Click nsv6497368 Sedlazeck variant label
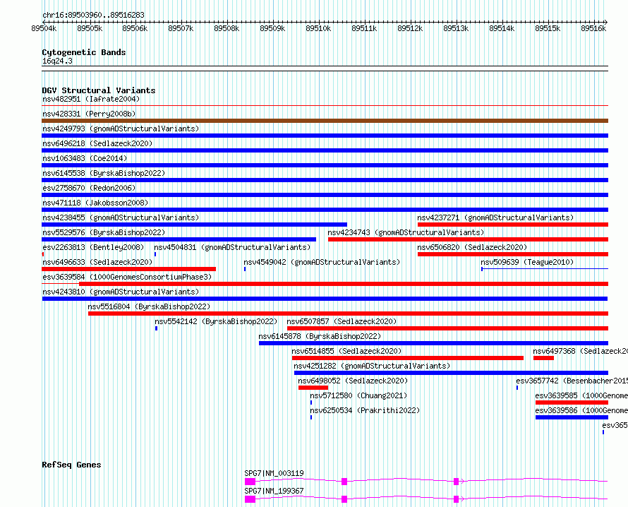Screen dimensions: 628x507 (x=580, y=351)
